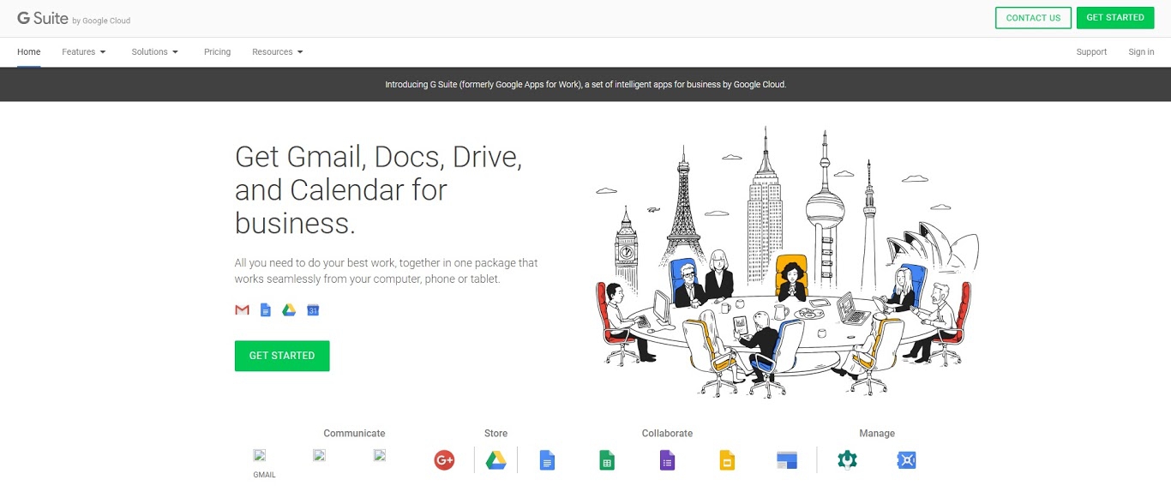This screenshot has height=486, width=1171.
Task: Open the green Sheets icon
Action: pos(607,460)
